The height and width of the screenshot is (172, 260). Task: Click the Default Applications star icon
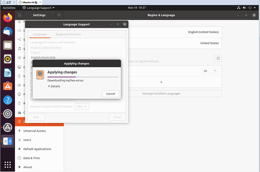19,149
